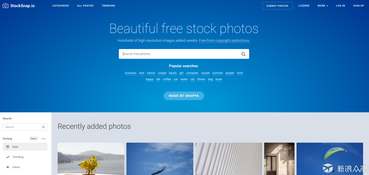369x175 pixels.
Task: Click the magnifier icon in hero search box
Action: pos(243,54)
